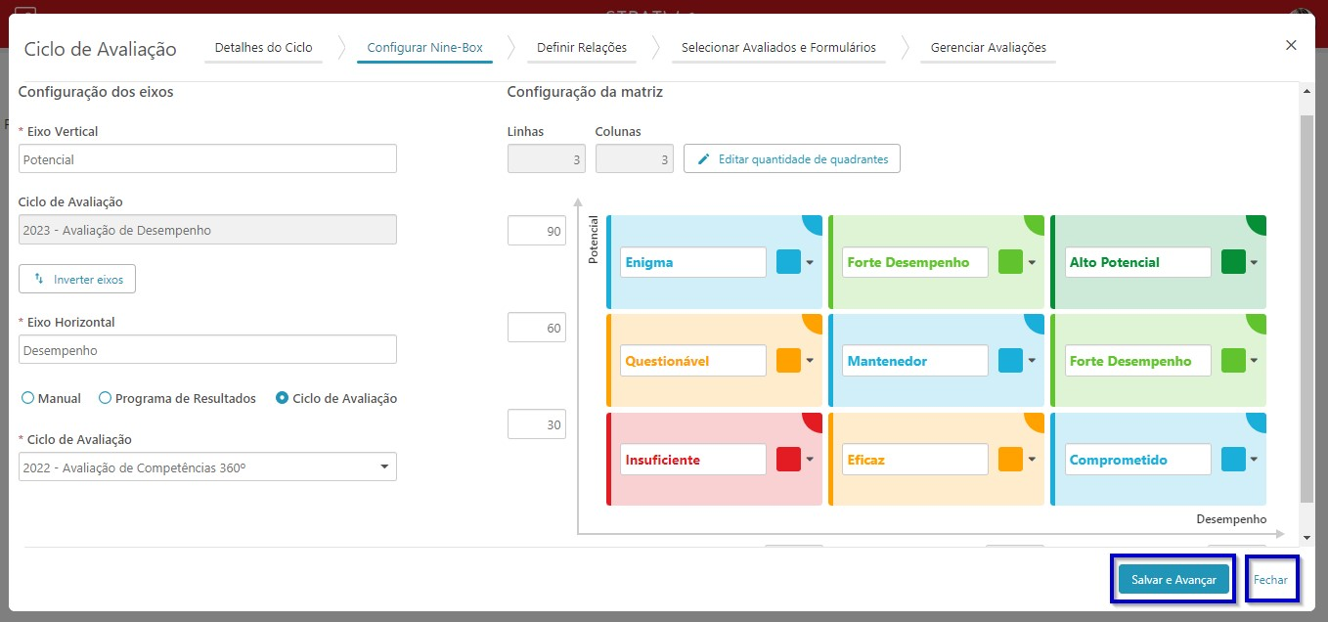
Task: Expand color arrow for top-row Forte Desempenho
Action: click(1032, 262)
